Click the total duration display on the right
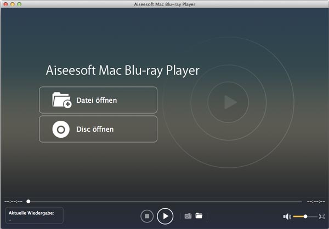The height and width of the screenshot is (229, 329). tap(316, 201)
